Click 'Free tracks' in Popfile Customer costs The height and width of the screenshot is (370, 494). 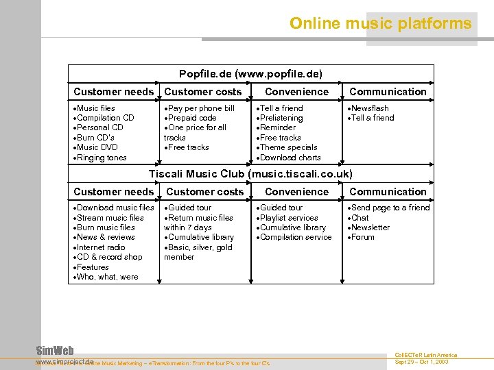187,147
